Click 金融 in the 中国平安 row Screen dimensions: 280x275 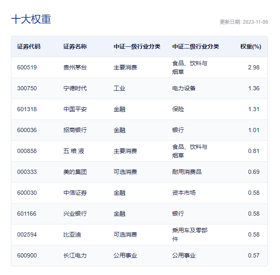tap(119, 109)
